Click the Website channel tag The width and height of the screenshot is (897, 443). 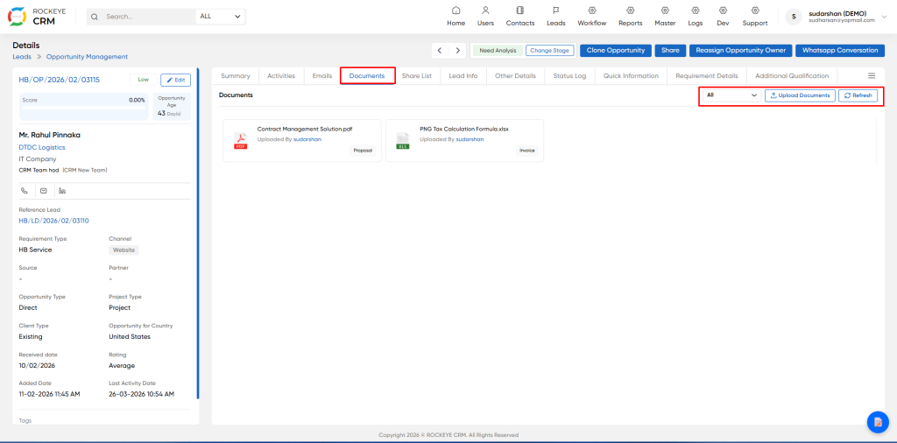point(124,250)
